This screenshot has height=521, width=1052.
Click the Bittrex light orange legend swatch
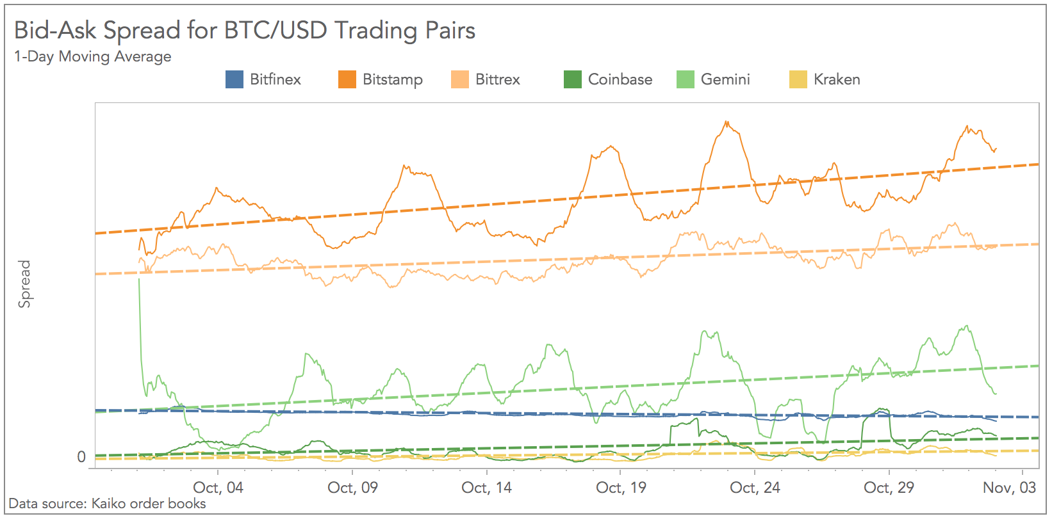460,79
